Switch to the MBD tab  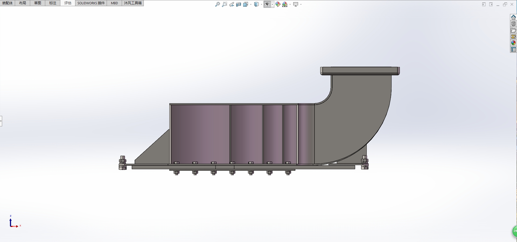pos(114,3)
